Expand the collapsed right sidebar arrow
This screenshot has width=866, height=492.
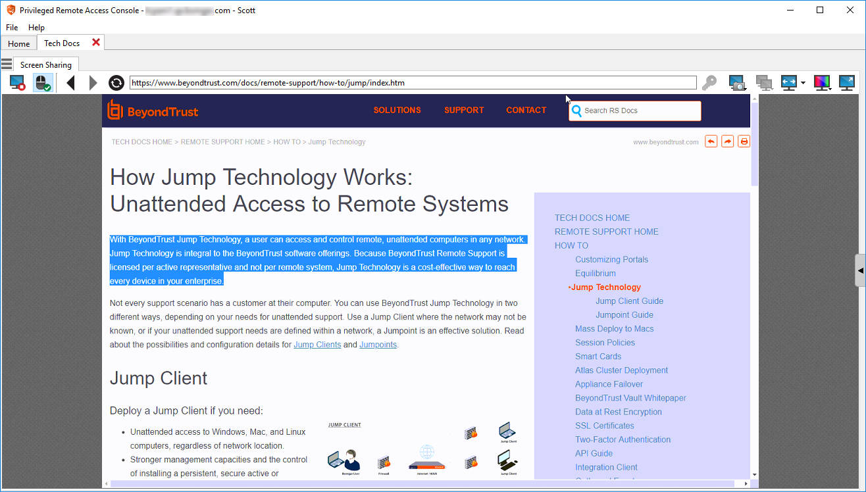click(x=860, y=270)
